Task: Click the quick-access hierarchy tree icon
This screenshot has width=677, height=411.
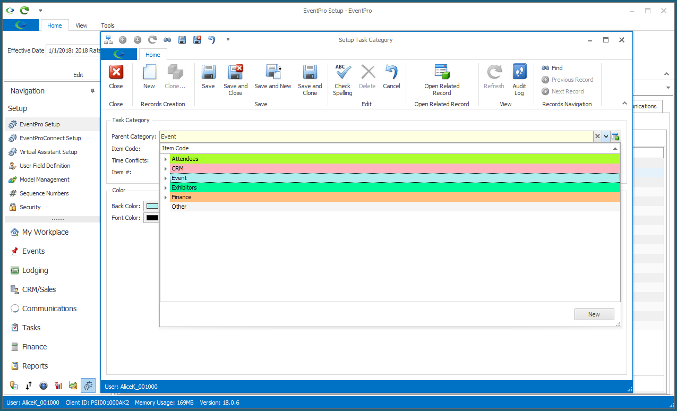Action: pos(108,40)
